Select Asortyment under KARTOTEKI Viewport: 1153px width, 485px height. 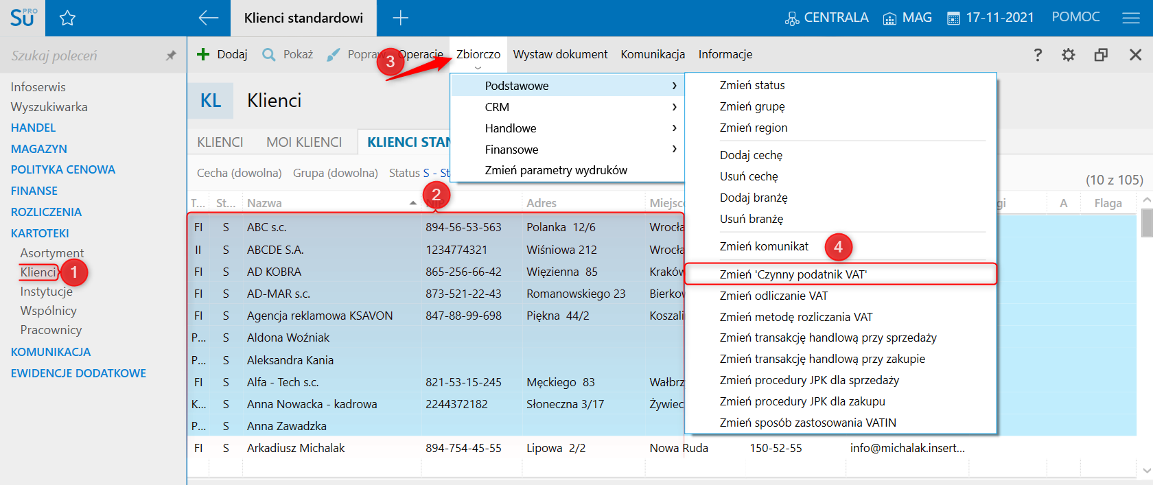pos(52,253)
